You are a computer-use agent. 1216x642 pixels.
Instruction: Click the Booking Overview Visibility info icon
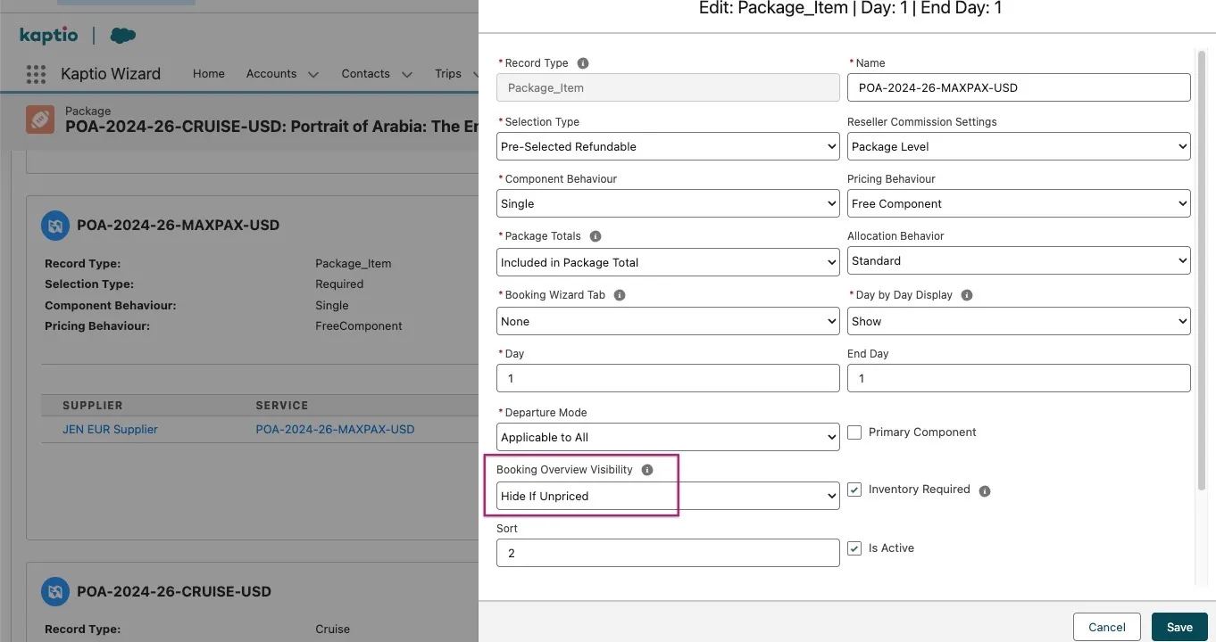click(647, 470)
